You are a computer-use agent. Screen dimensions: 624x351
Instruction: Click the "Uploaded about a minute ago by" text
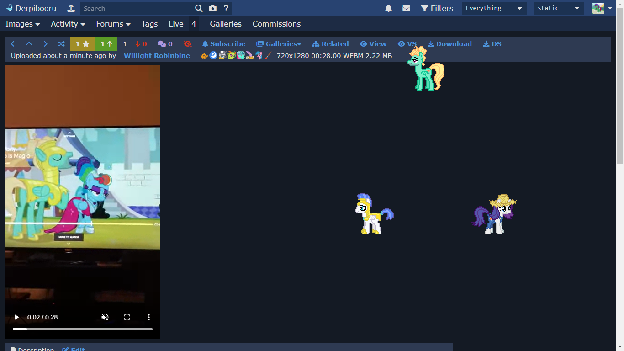(63, 56)
